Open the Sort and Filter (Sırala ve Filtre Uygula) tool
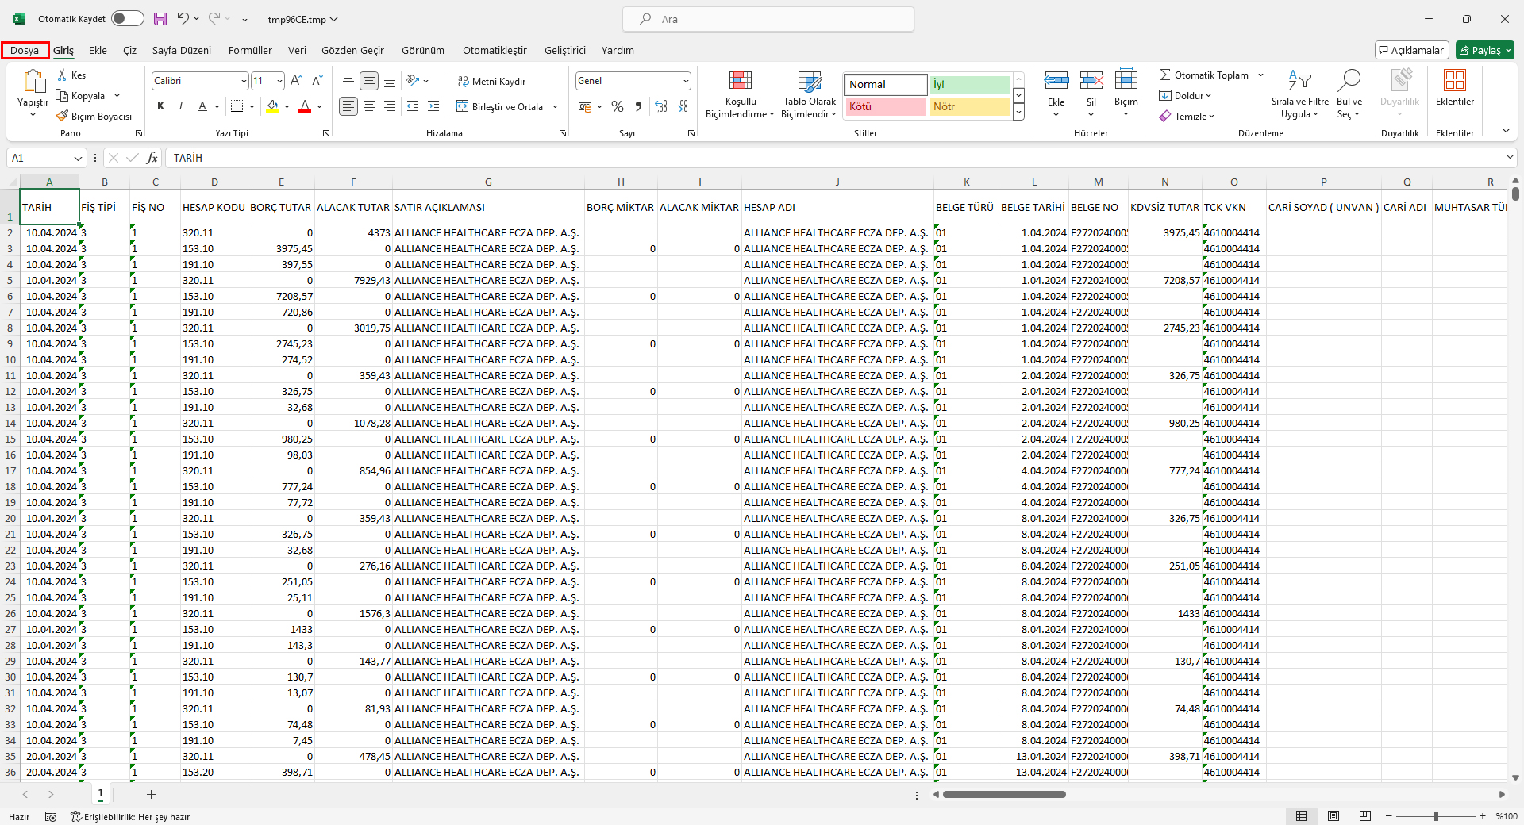Image resolution: width=1524 pixels, height=825 pixels. coord(1299,94)
